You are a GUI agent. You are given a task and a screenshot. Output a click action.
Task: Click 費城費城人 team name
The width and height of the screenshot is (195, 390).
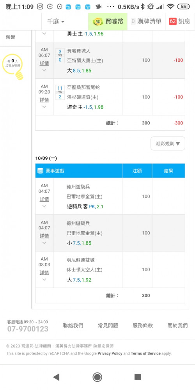[x=79, y=51]
